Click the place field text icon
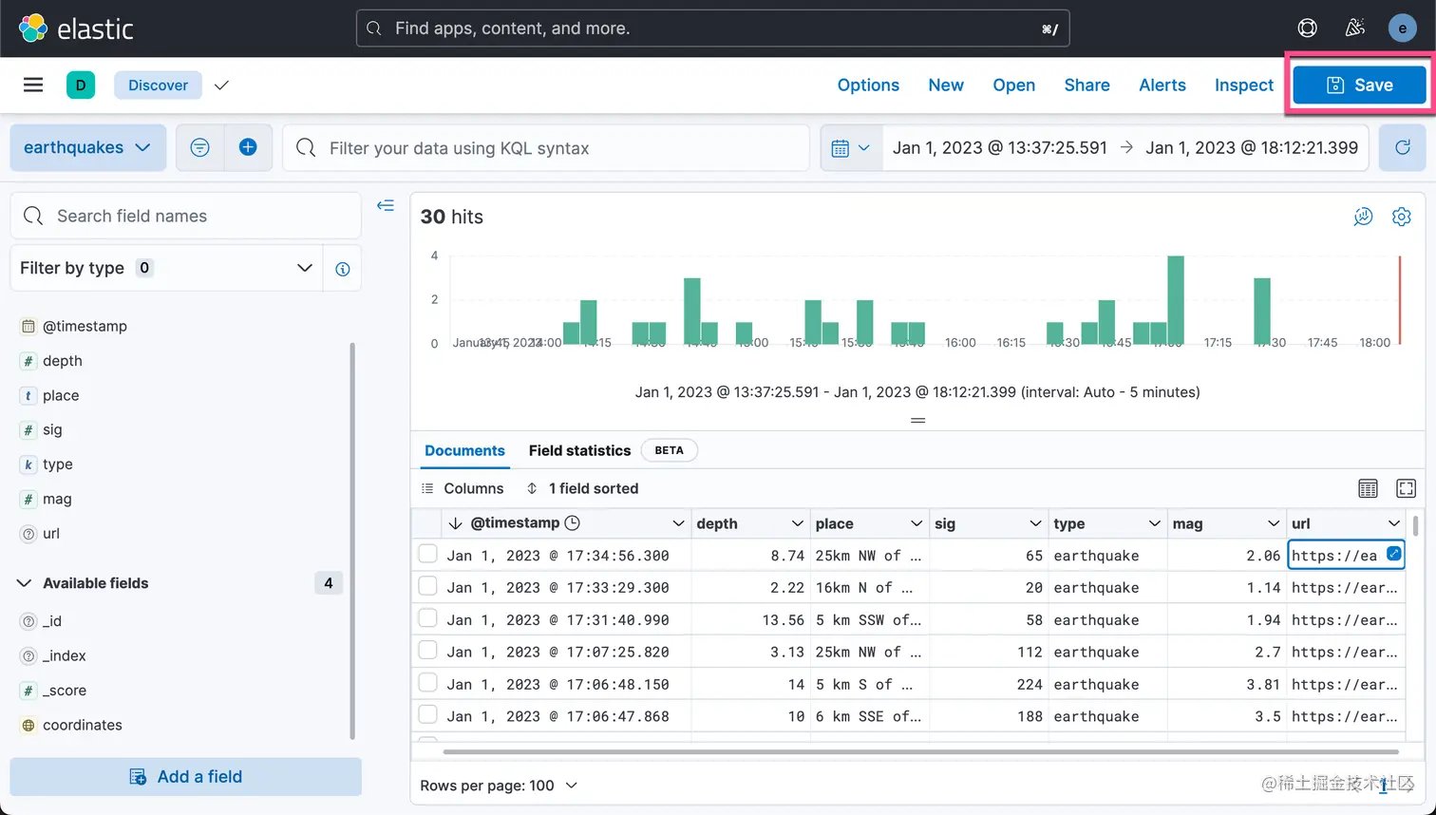 tap(28, 395)
